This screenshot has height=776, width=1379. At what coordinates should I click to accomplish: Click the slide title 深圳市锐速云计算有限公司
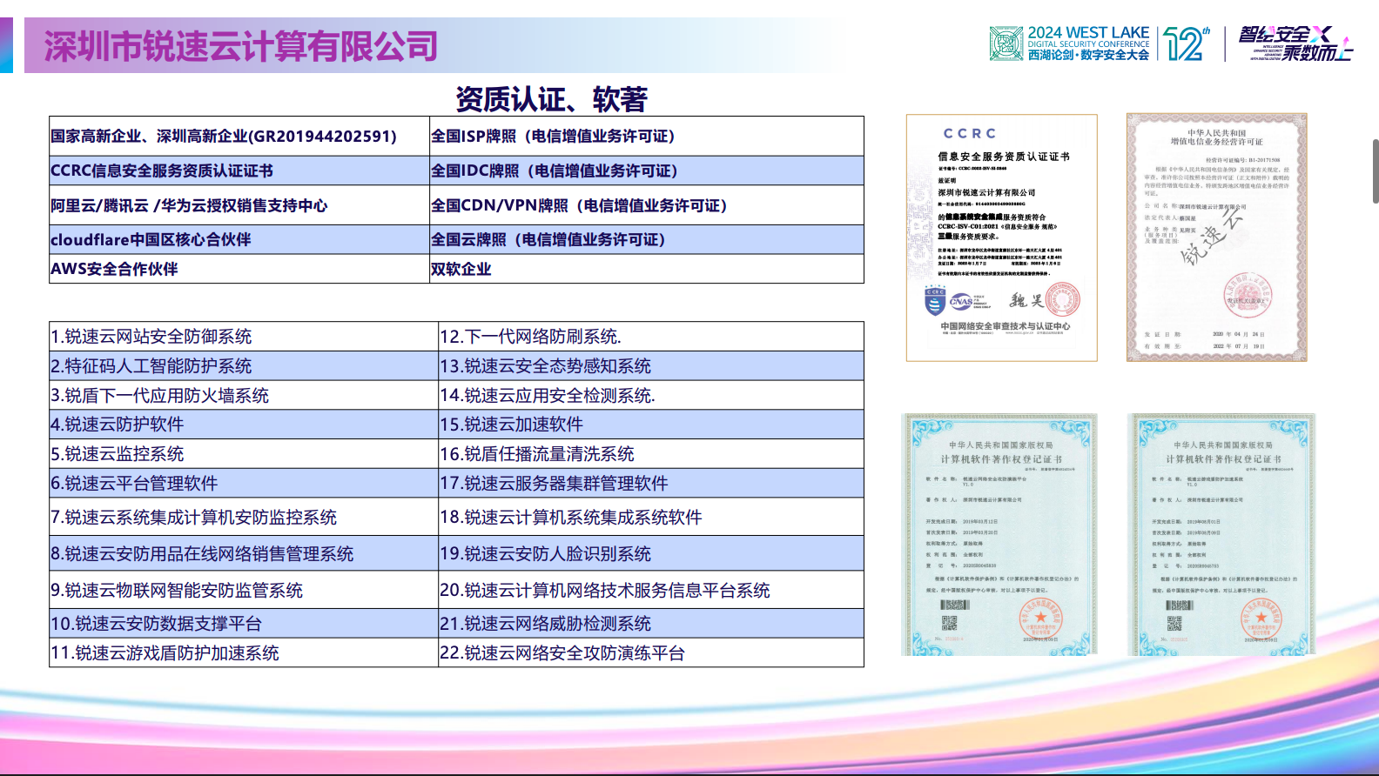241,46
